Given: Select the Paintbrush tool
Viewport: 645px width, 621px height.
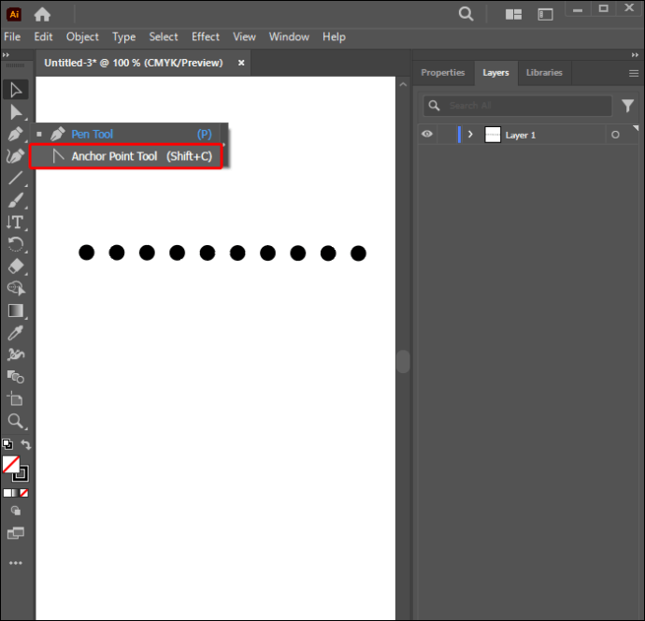Looking at the screenshot, I should (16, 200).
